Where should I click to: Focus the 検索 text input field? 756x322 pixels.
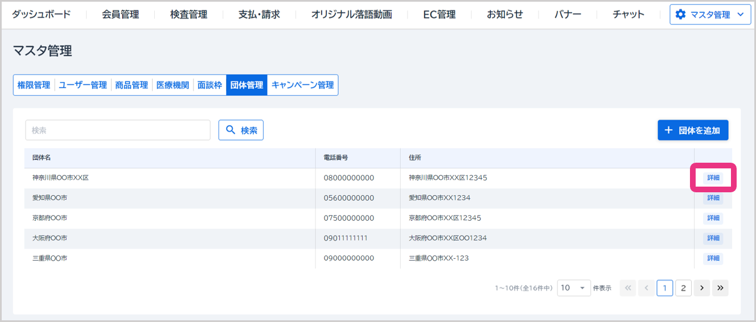click(x=118, y=130)
